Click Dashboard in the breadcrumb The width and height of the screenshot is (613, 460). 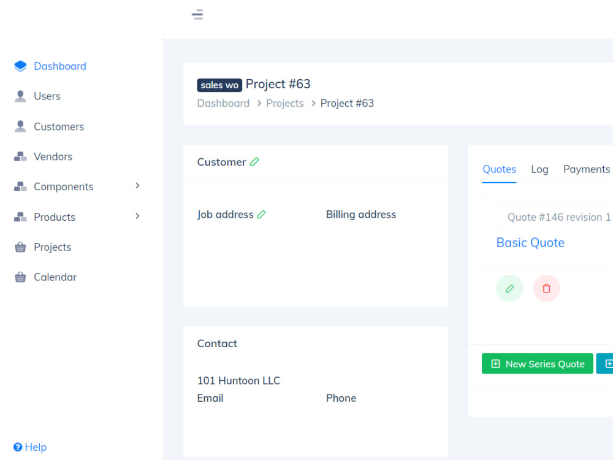(223, 103)
